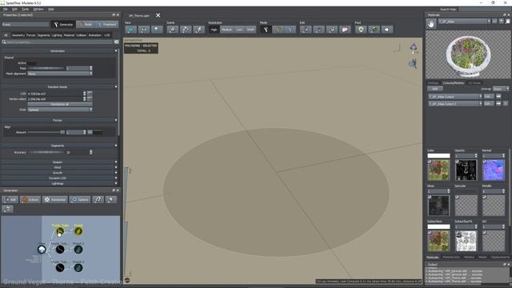Viewport: 512px width, 288px height.
Task: Toggle the Specular map checkbox
Action: tap(457, 197)
